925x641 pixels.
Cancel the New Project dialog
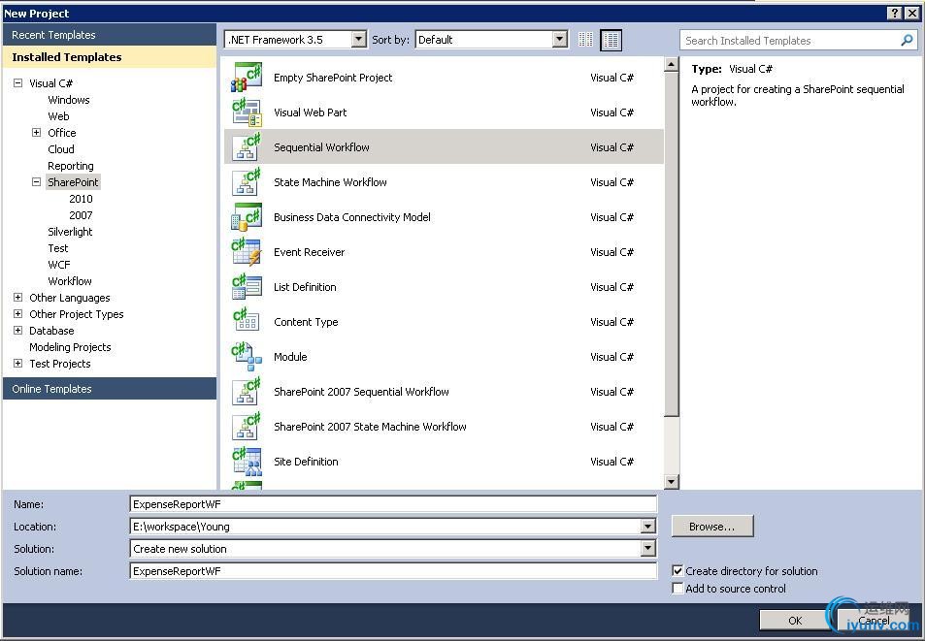874,621
